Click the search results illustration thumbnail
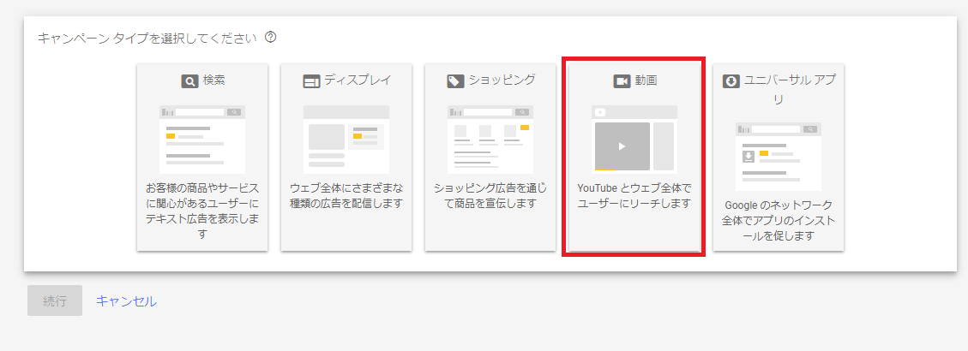Image resolution: width=968 pixels, height=351 pixels. [x=202, y=140]
